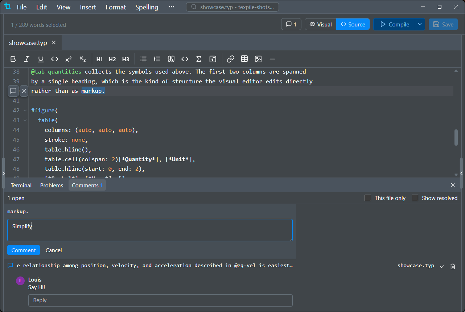
Task: Insert heading level 3 (H3)
Action: click(125, 59)
